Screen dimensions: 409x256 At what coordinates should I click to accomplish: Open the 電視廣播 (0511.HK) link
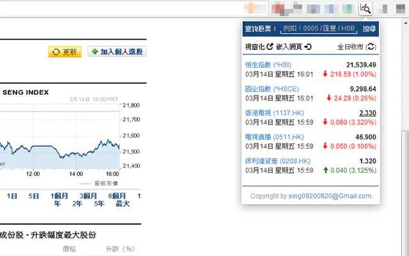(274, 137)
